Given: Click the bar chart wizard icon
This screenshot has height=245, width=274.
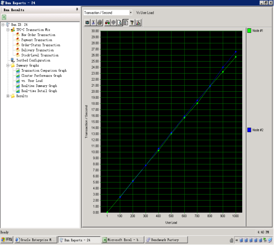Looking at the screenshot, I should [x=138, y=22].
